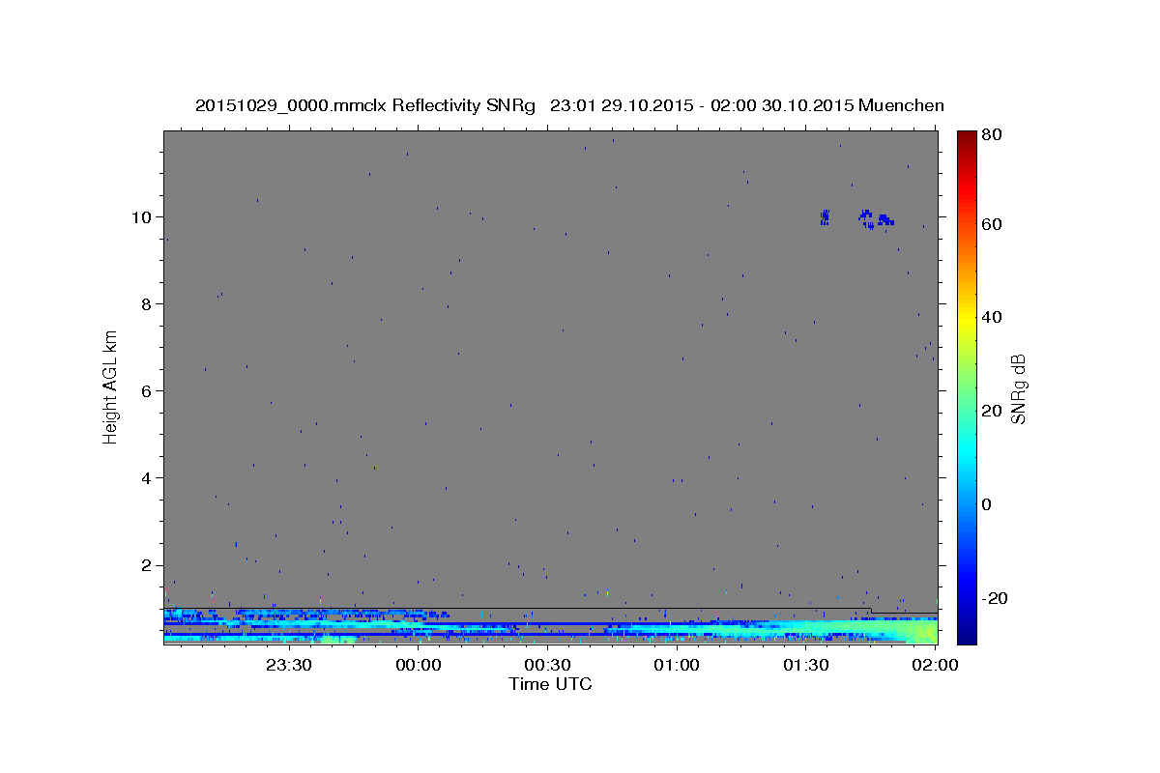Viewport: 1160px width, 773px height.
Task: Click the colorbar value 60
Action: pyautogui.click(x=993, y=224)
